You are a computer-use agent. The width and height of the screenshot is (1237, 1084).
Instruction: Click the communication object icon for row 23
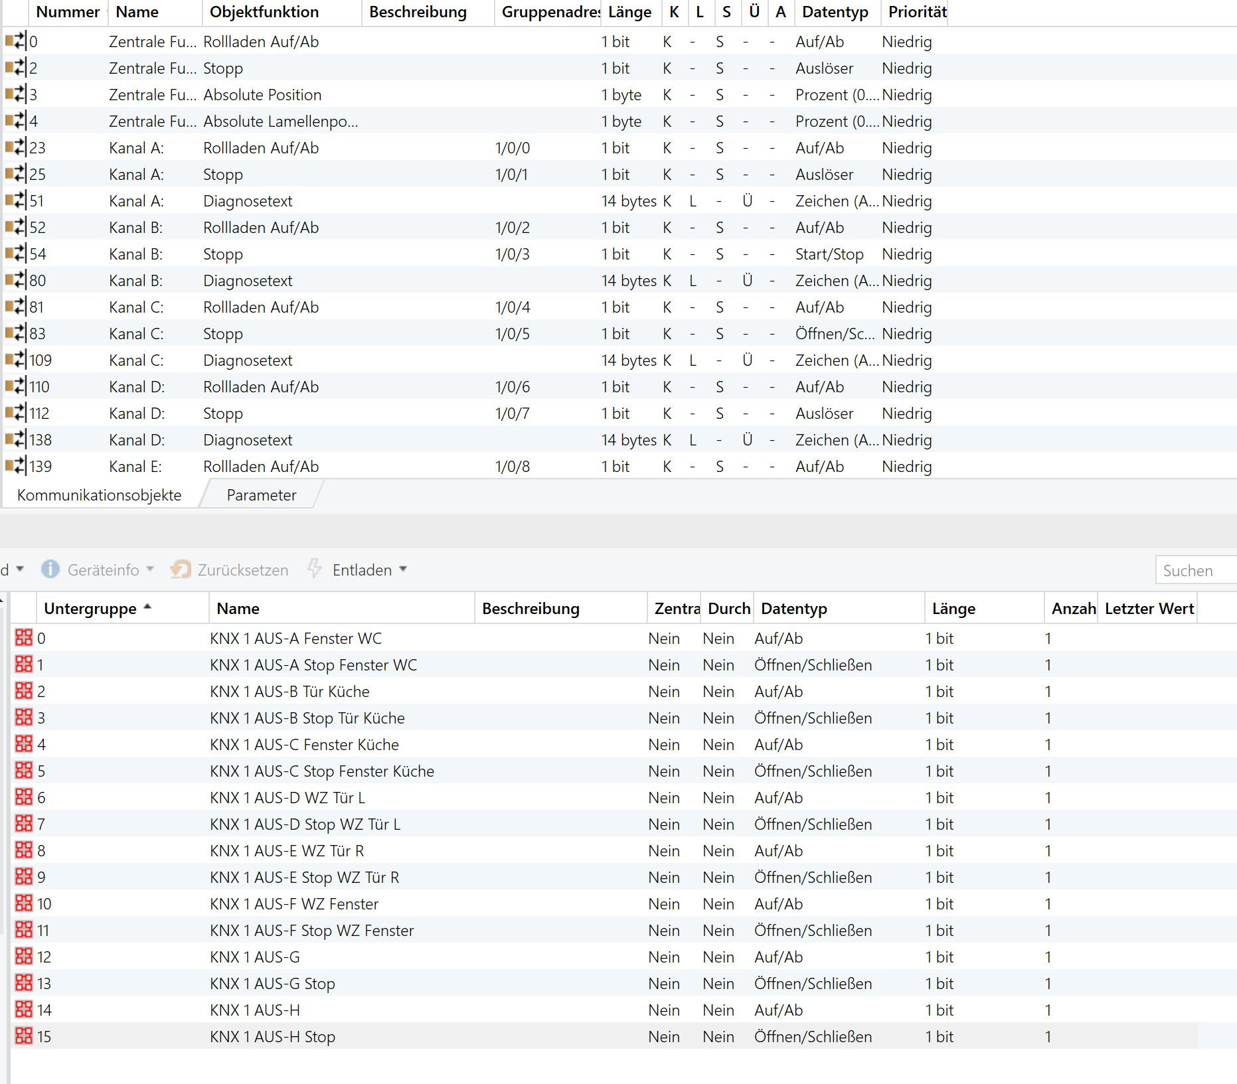coord(15,147)
